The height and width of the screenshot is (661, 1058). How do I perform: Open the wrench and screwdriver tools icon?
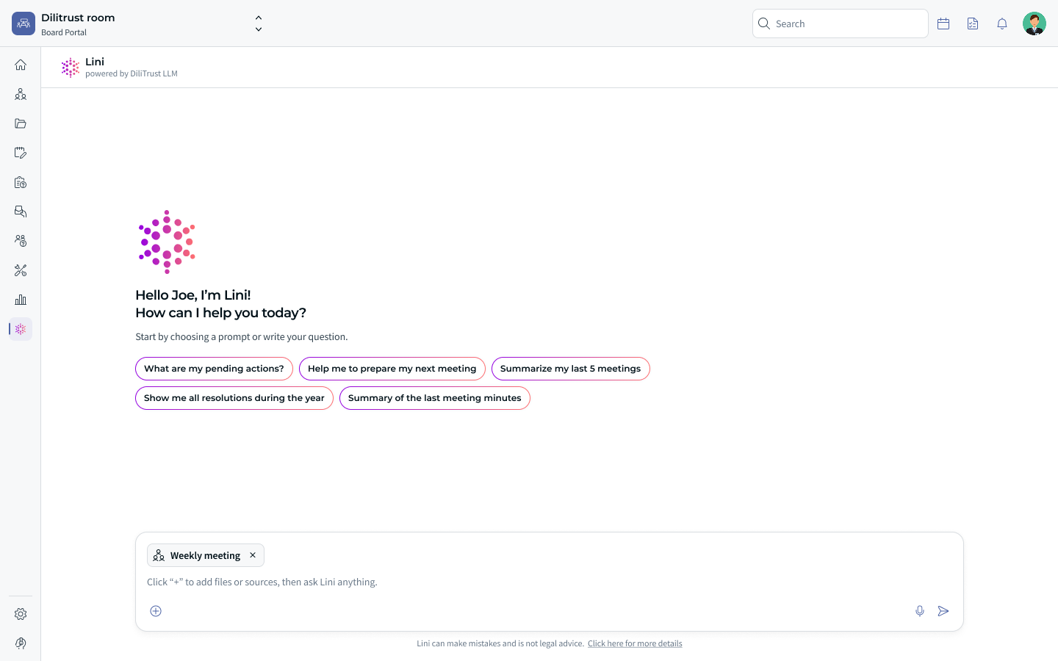click(x=21, y=270)
